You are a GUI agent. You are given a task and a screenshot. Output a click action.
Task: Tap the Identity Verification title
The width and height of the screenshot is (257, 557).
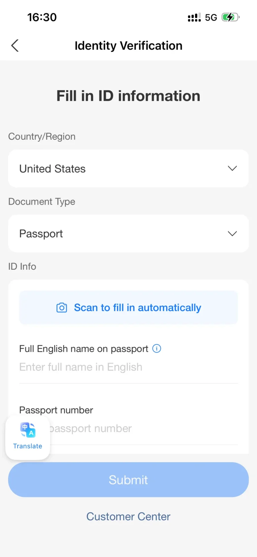(128, 45)
